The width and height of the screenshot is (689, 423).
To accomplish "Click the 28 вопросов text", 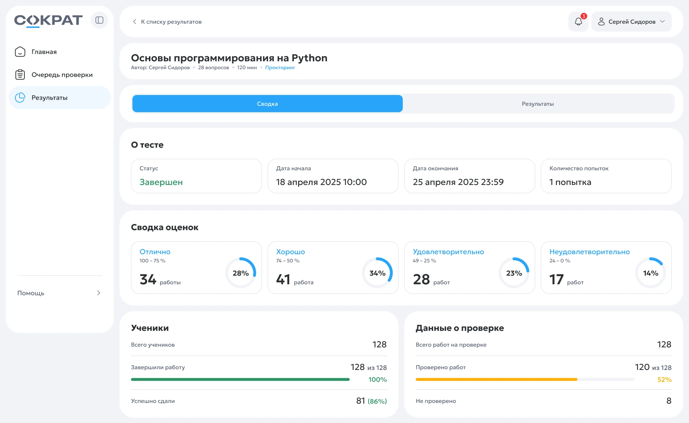I will 214,67.
